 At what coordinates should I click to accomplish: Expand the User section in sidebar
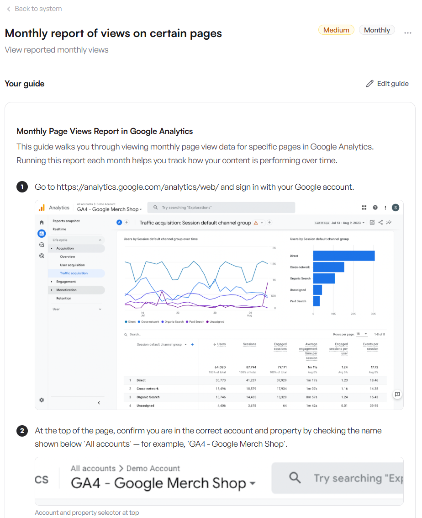(100, 309)
